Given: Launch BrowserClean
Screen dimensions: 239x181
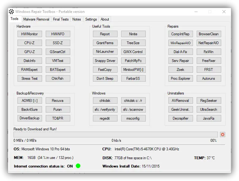Looking at the screenshot, I should pyautogui.click(x=209, y=34).
